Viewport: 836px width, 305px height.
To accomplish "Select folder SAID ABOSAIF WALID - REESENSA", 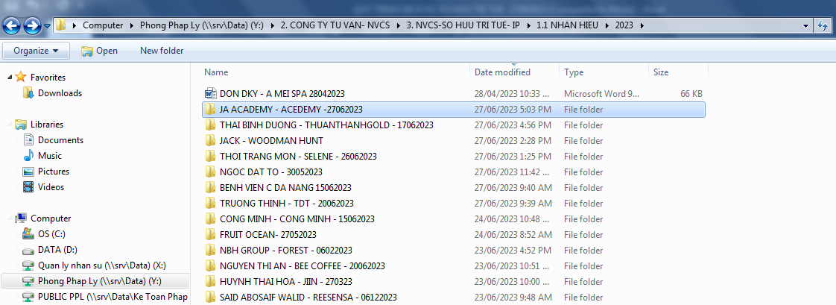I will pos(308,297).
